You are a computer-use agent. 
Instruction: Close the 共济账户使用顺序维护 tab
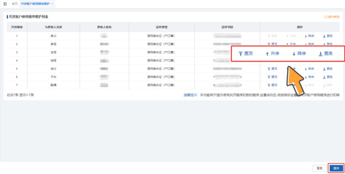(52, 4)
